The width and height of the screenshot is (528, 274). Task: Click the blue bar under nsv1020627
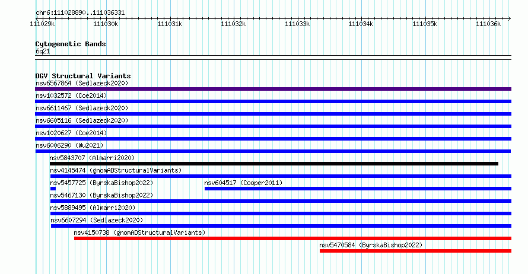273,139
